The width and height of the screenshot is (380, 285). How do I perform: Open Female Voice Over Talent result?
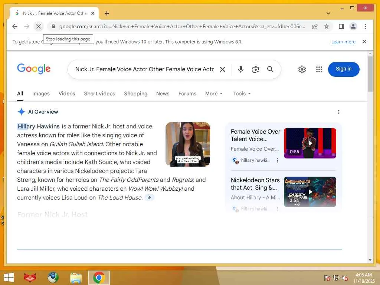point(255,135)
